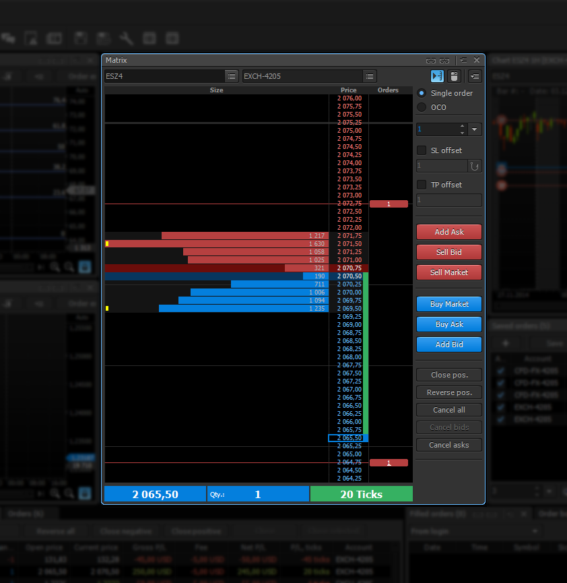Click the hook icon beside the SL offset field
567x583 pixels.
coord(475,166)
